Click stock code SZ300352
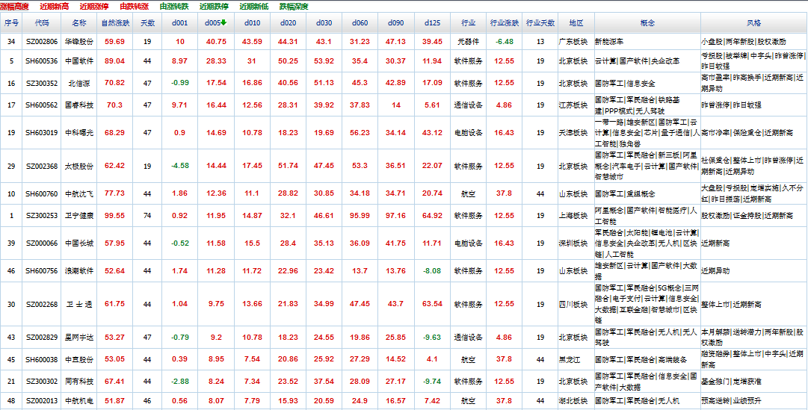The height and width of the screenshot is (410, 808). 42,83
